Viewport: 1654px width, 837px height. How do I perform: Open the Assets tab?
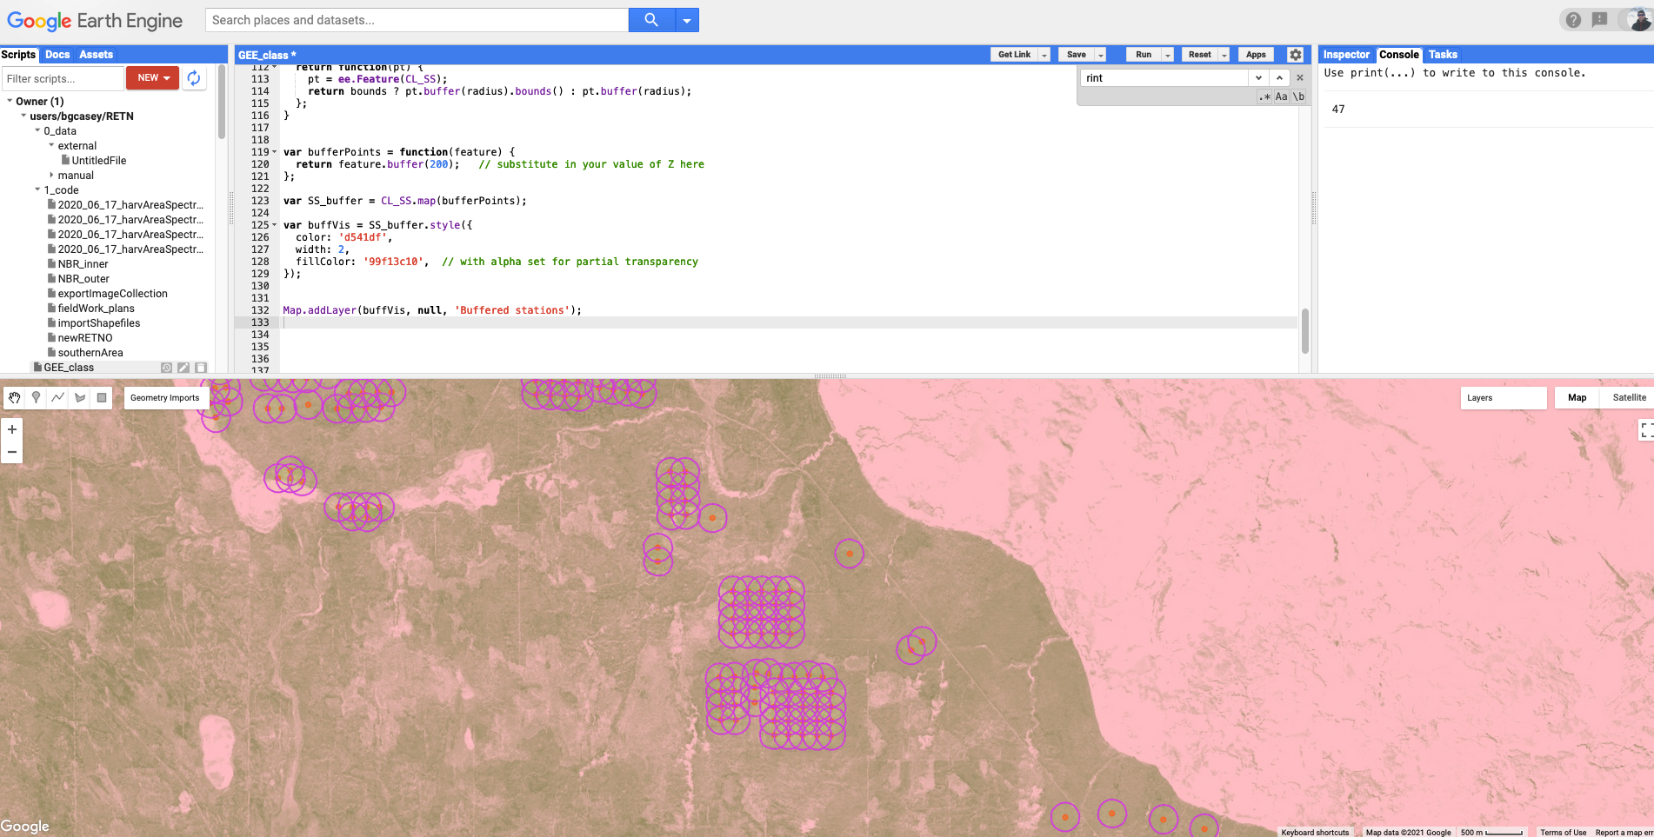coord(96,55)
